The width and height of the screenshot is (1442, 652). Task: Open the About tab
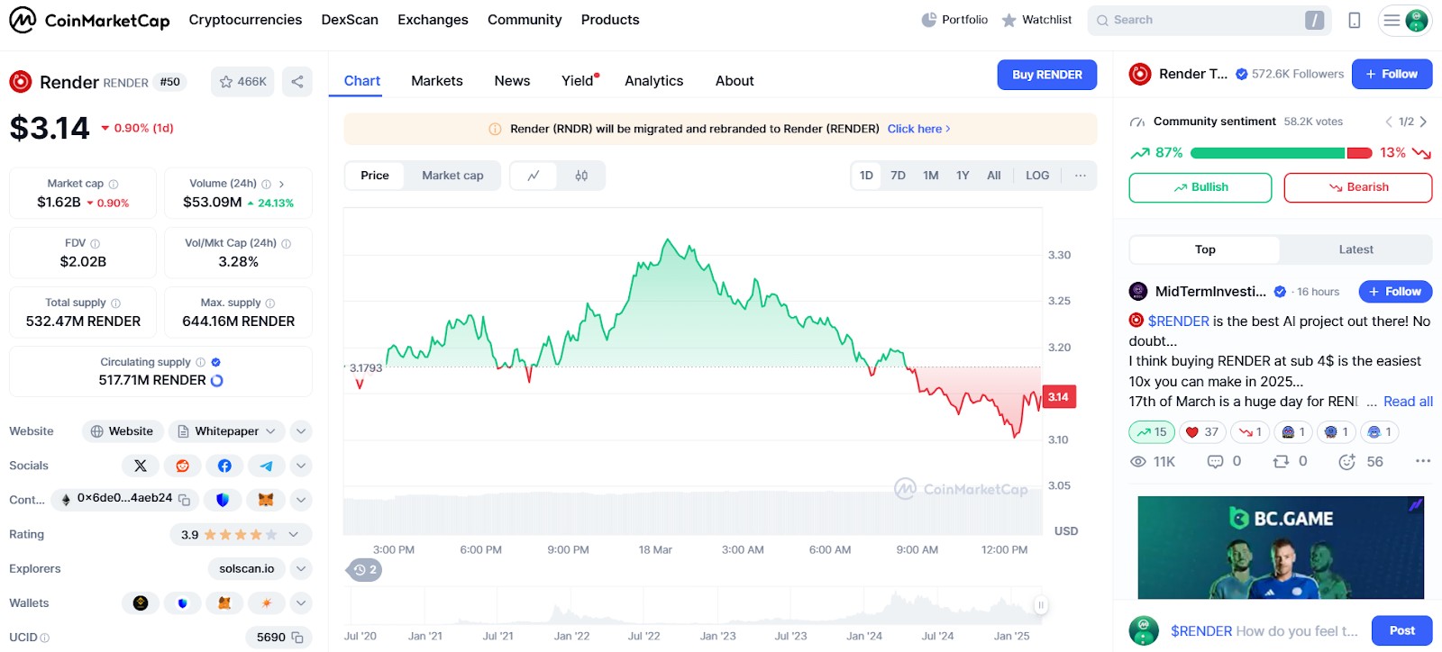[735, 81]
